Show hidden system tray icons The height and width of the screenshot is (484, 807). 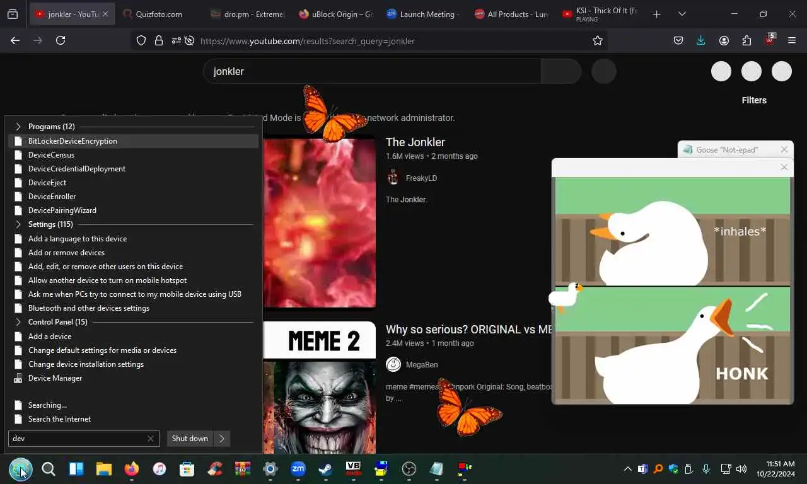coord(627,469)
